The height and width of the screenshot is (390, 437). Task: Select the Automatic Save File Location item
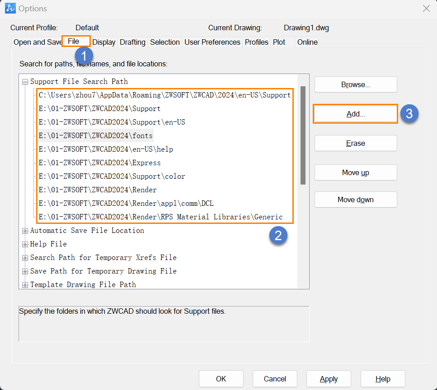click(x=87, y=231)
